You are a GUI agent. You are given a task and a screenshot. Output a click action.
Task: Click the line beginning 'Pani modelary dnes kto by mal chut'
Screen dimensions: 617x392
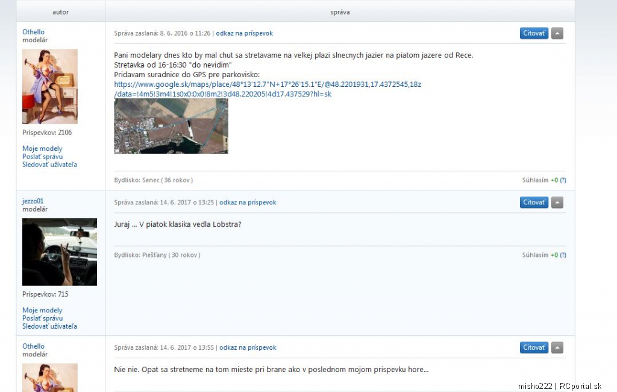pyautogui.click(x=293, y=55)
